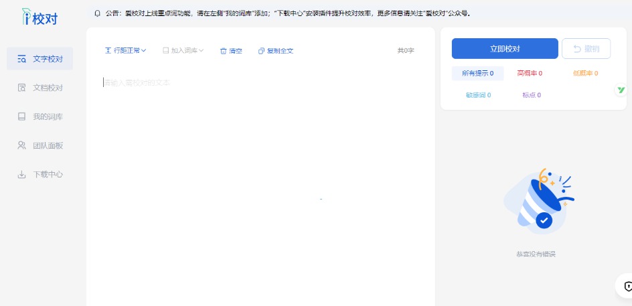This screenshot has width=632, height=306.
Task: Show 敏感词 results
Action: click(478, 95)
